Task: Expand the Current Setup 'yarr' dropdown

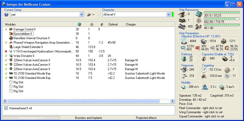Action: click(82, 15)
